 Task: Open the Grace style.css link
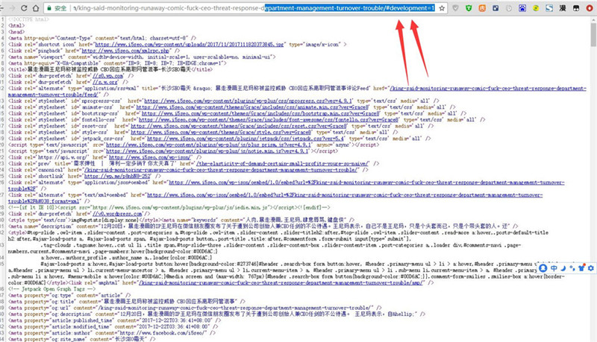(x=221, y=132)
